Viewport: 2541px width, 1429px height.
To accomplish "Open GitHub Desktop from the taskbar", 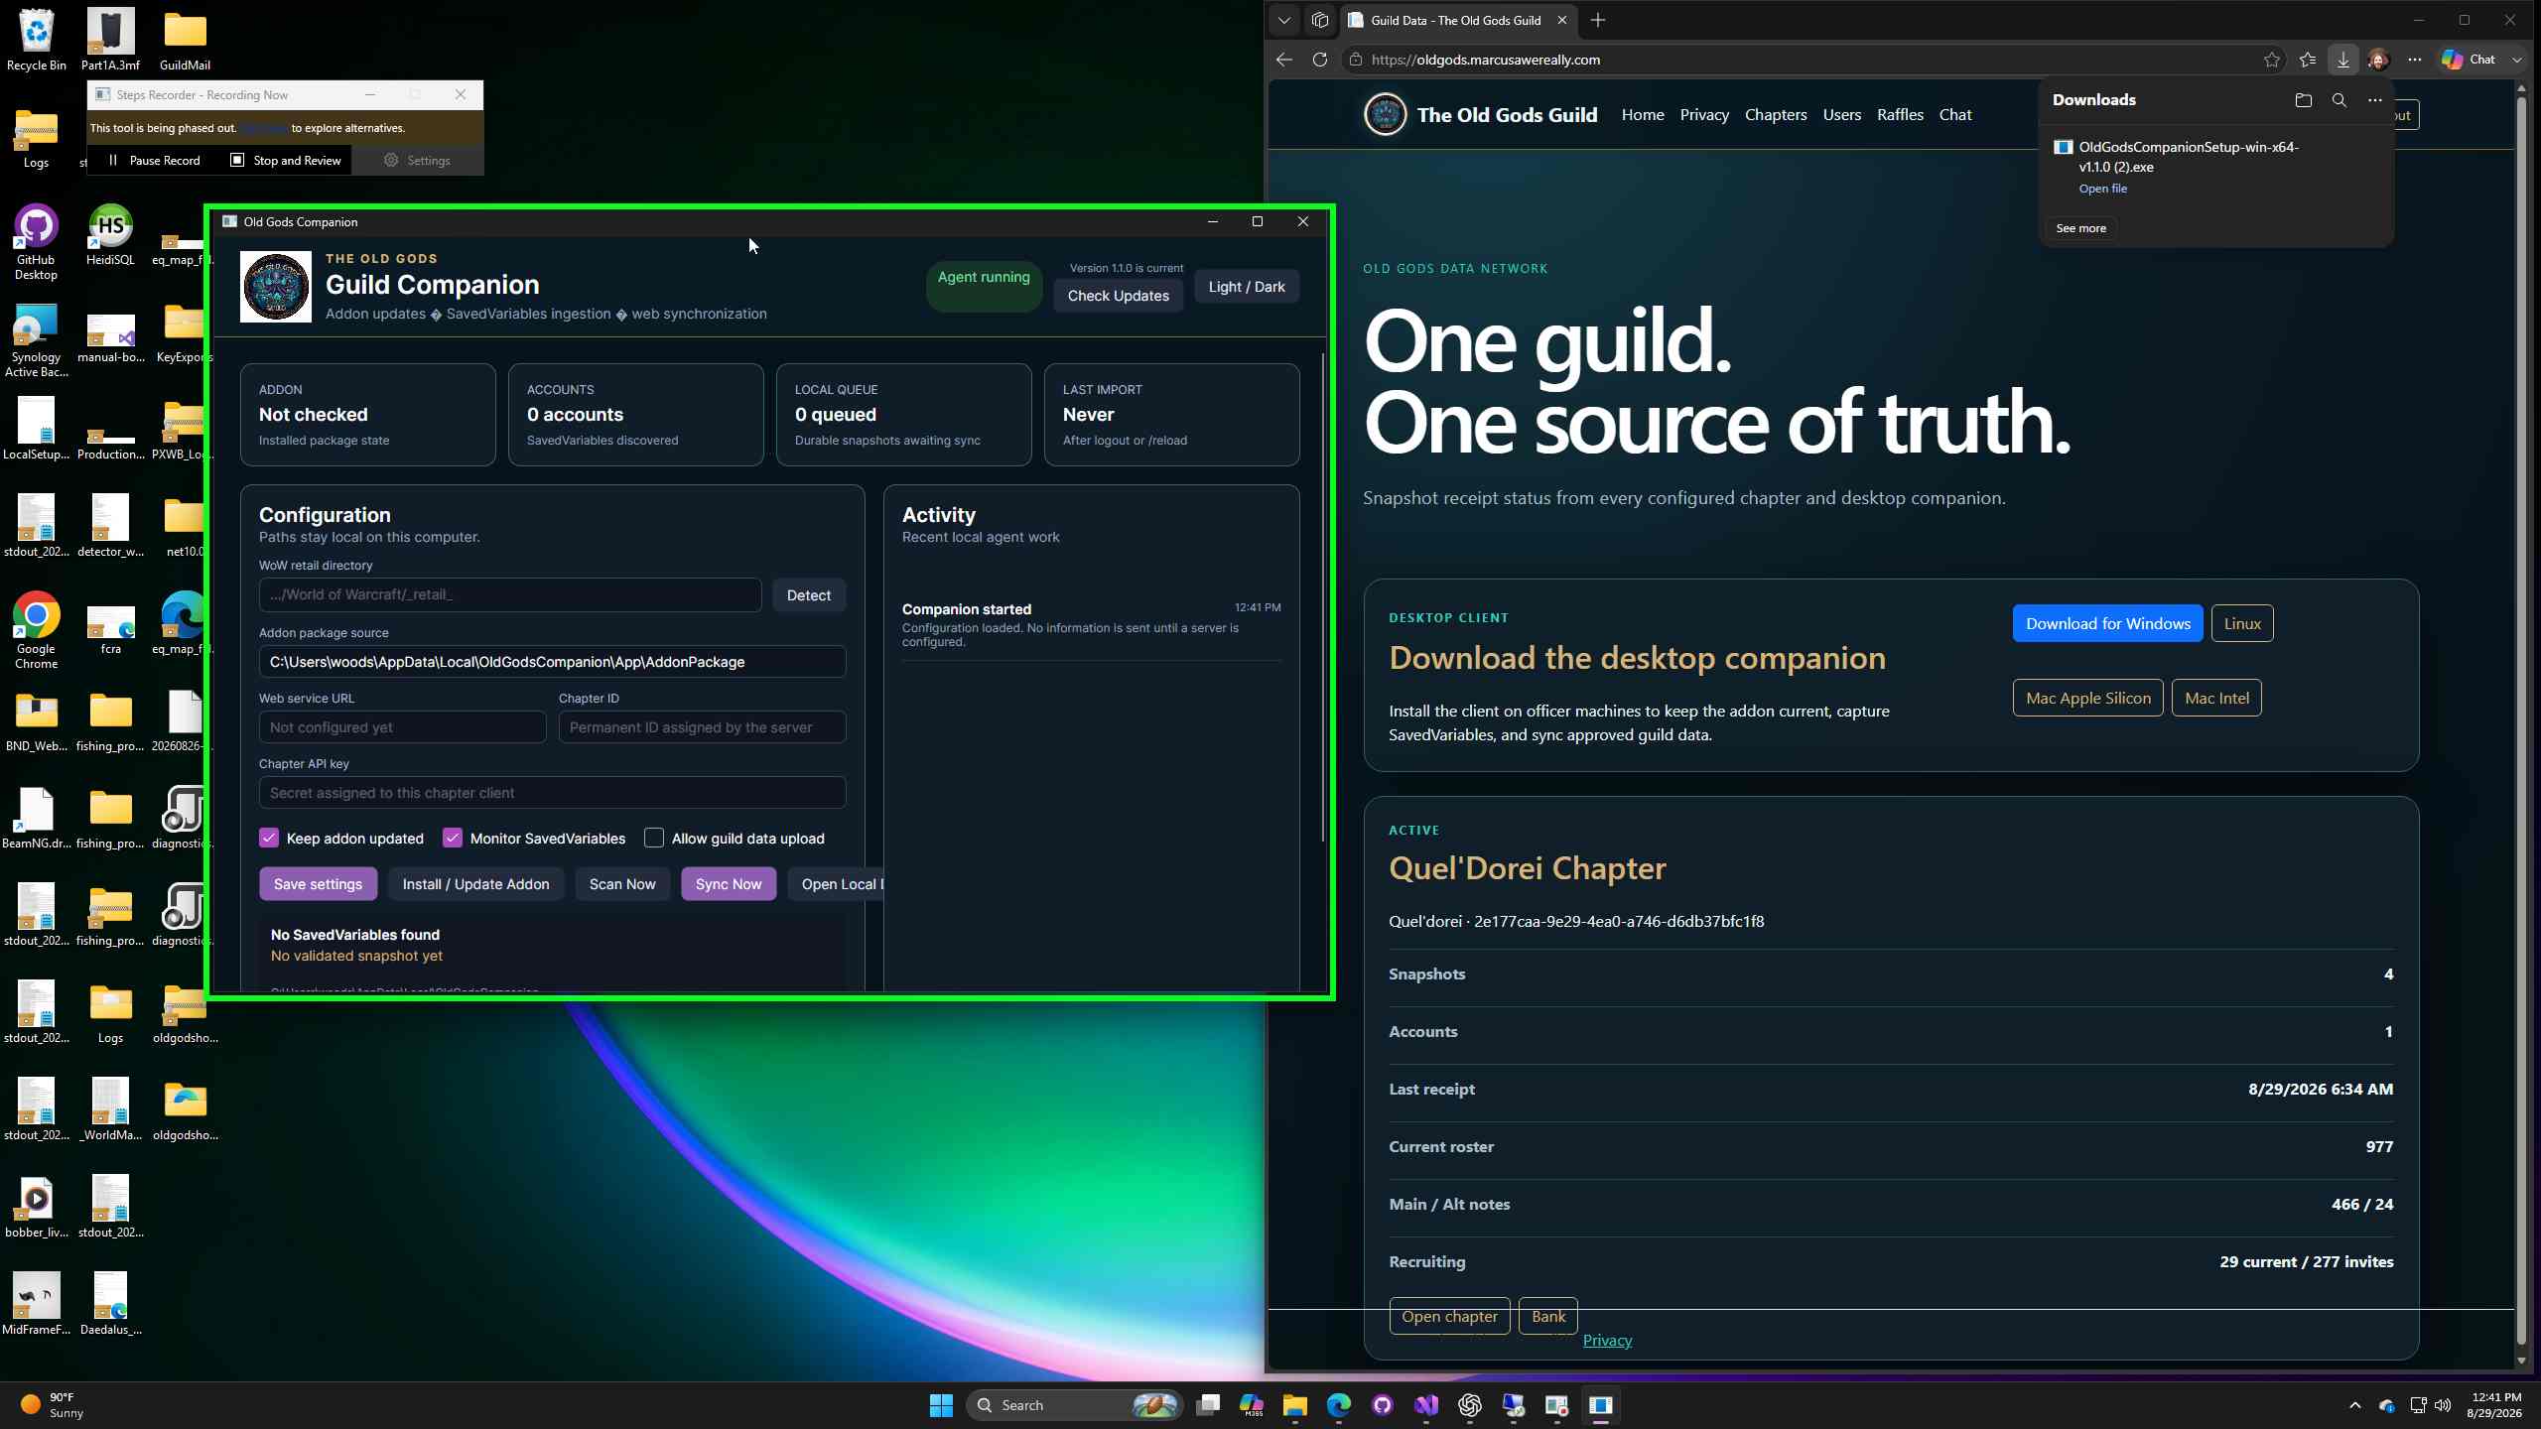I will point(1383,1405).
